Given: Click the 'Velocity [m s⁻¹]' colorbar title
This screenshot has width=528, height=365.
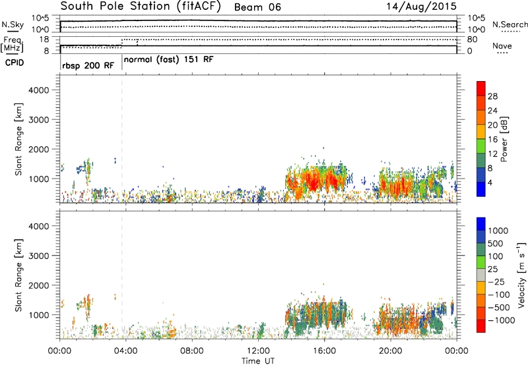Looking at the screenshot, I should 521,275.
